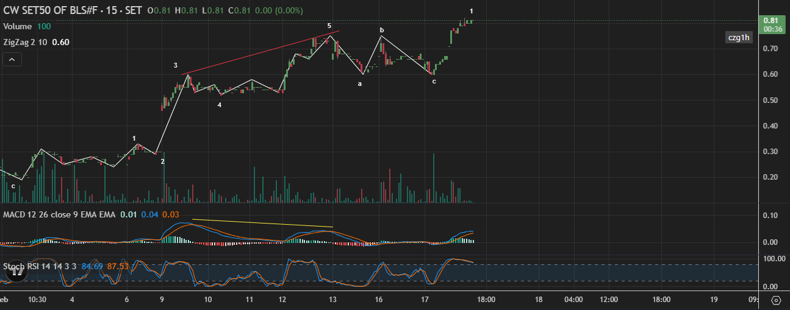
Task: Select wave label 2 on the chart
Action: coord(162,161)
